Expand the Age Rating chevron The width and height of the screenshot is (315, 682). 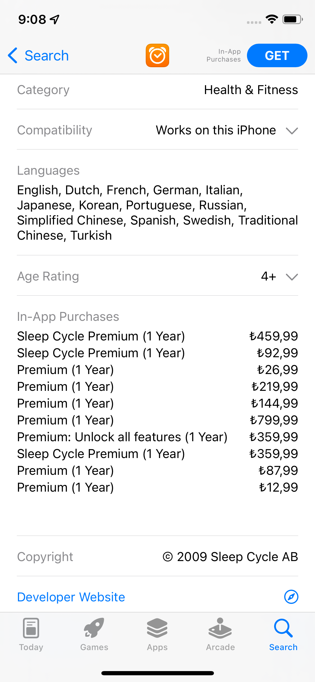pyautogui.click(x=292, y=277)
